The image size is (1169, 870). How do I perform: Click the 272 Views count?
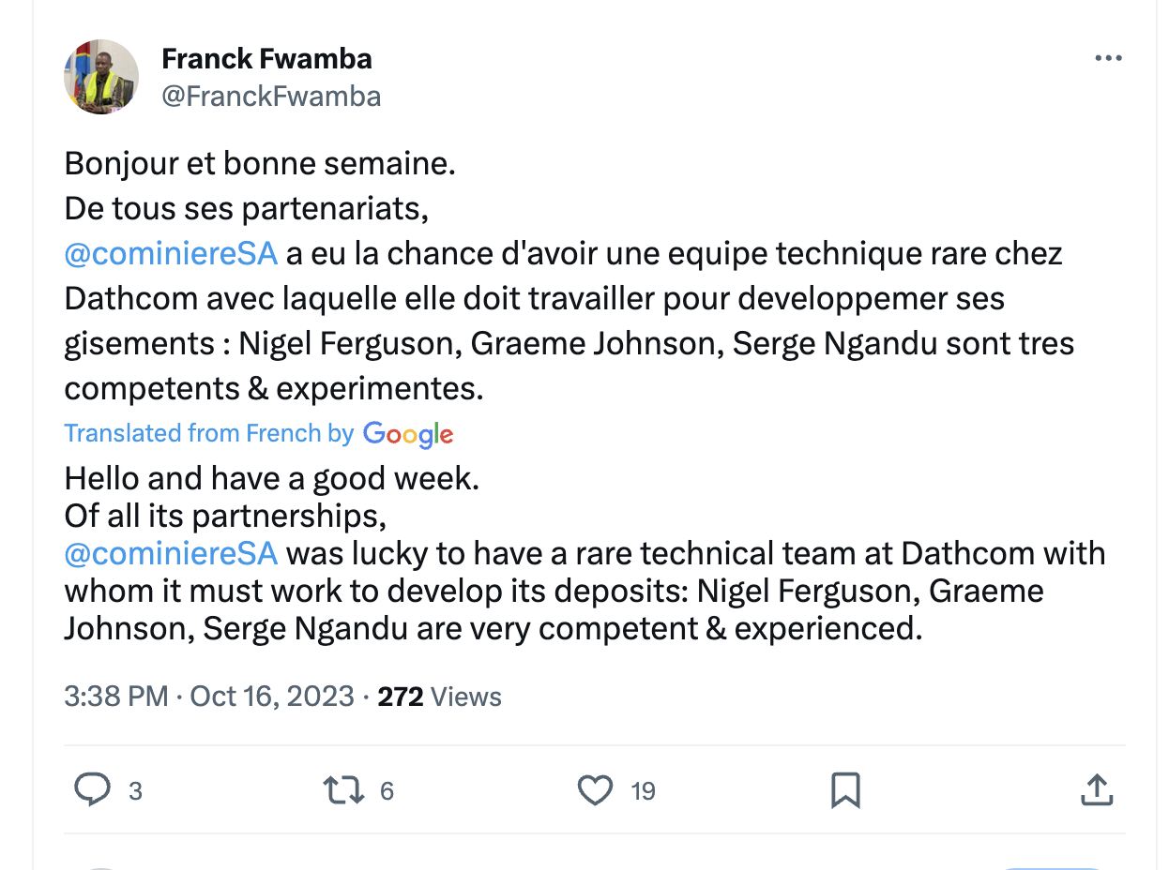click(439, 697)
